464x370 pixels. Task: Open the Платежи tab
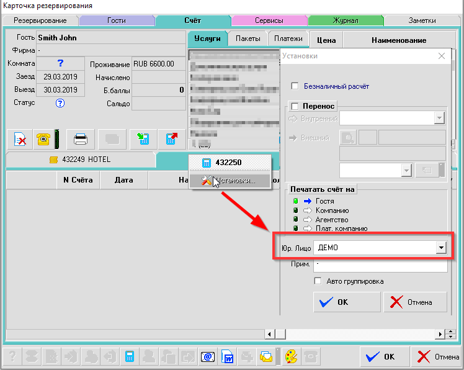coord(288,38)
